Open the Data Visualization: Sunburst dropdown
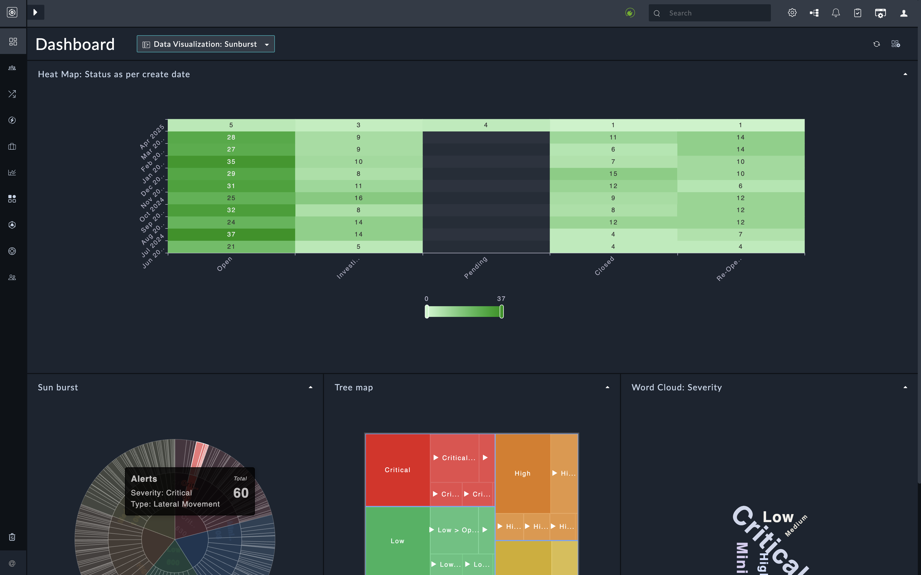Screen dimensions: 921x575 pyautogui.click(x=206, y=44)
